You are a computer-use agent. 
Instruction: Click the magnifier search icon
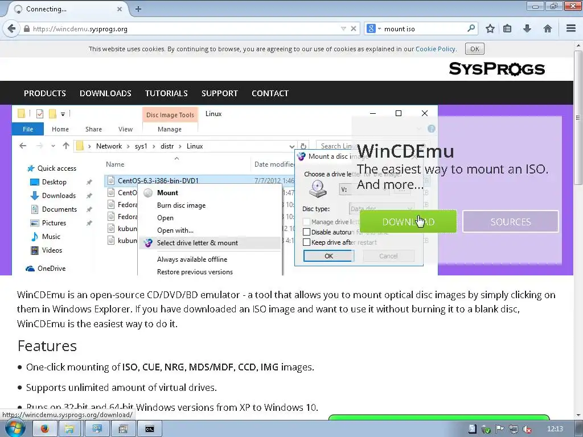pos(471,28)
